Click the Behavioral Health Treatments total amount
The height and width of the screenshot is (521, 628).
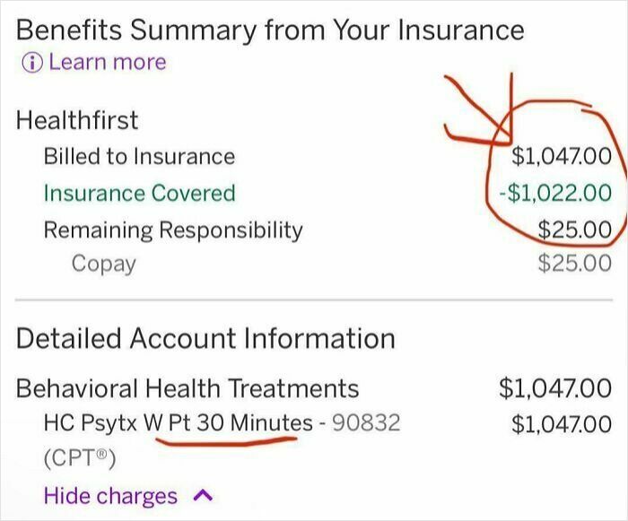554,388
